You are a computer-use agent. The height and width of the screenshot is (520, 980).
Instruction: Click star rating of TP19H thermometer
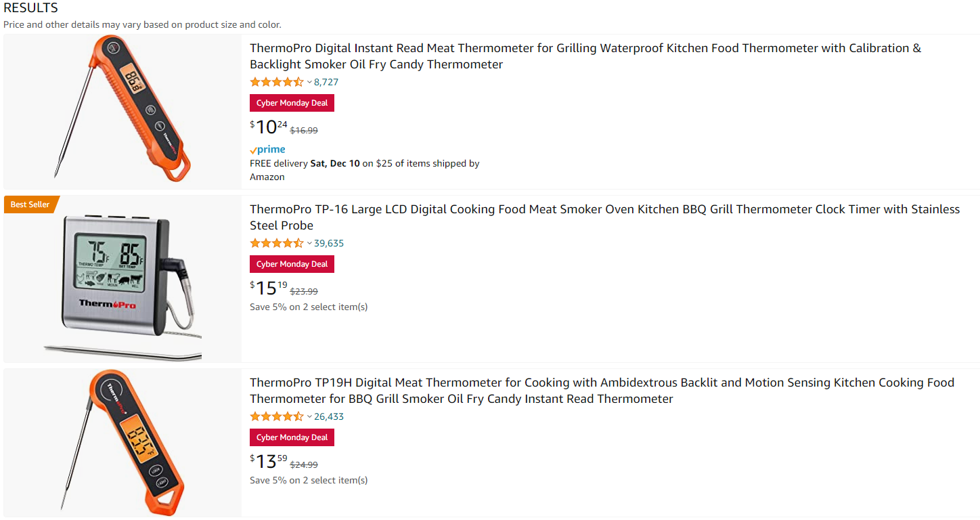[277, 416]
